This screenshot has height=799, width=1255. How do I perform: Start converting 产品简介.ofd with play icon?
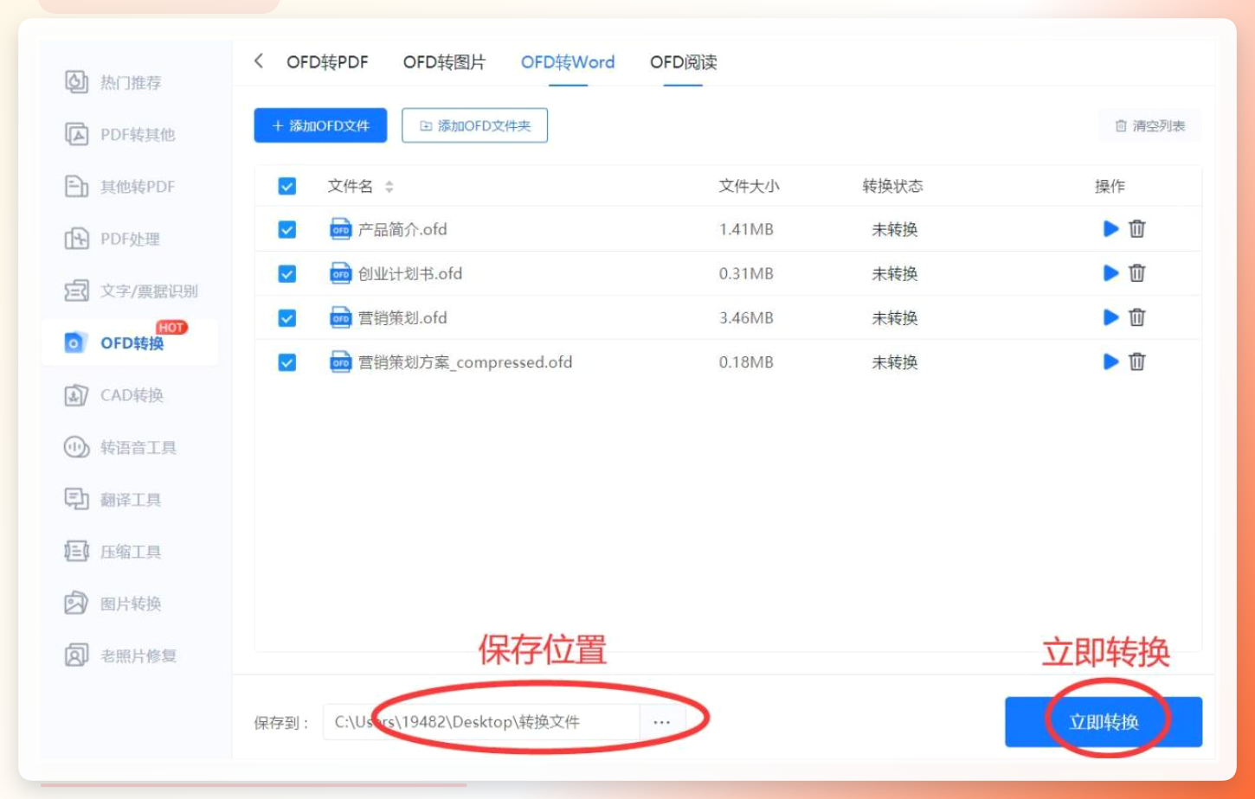pos(1111,228)
